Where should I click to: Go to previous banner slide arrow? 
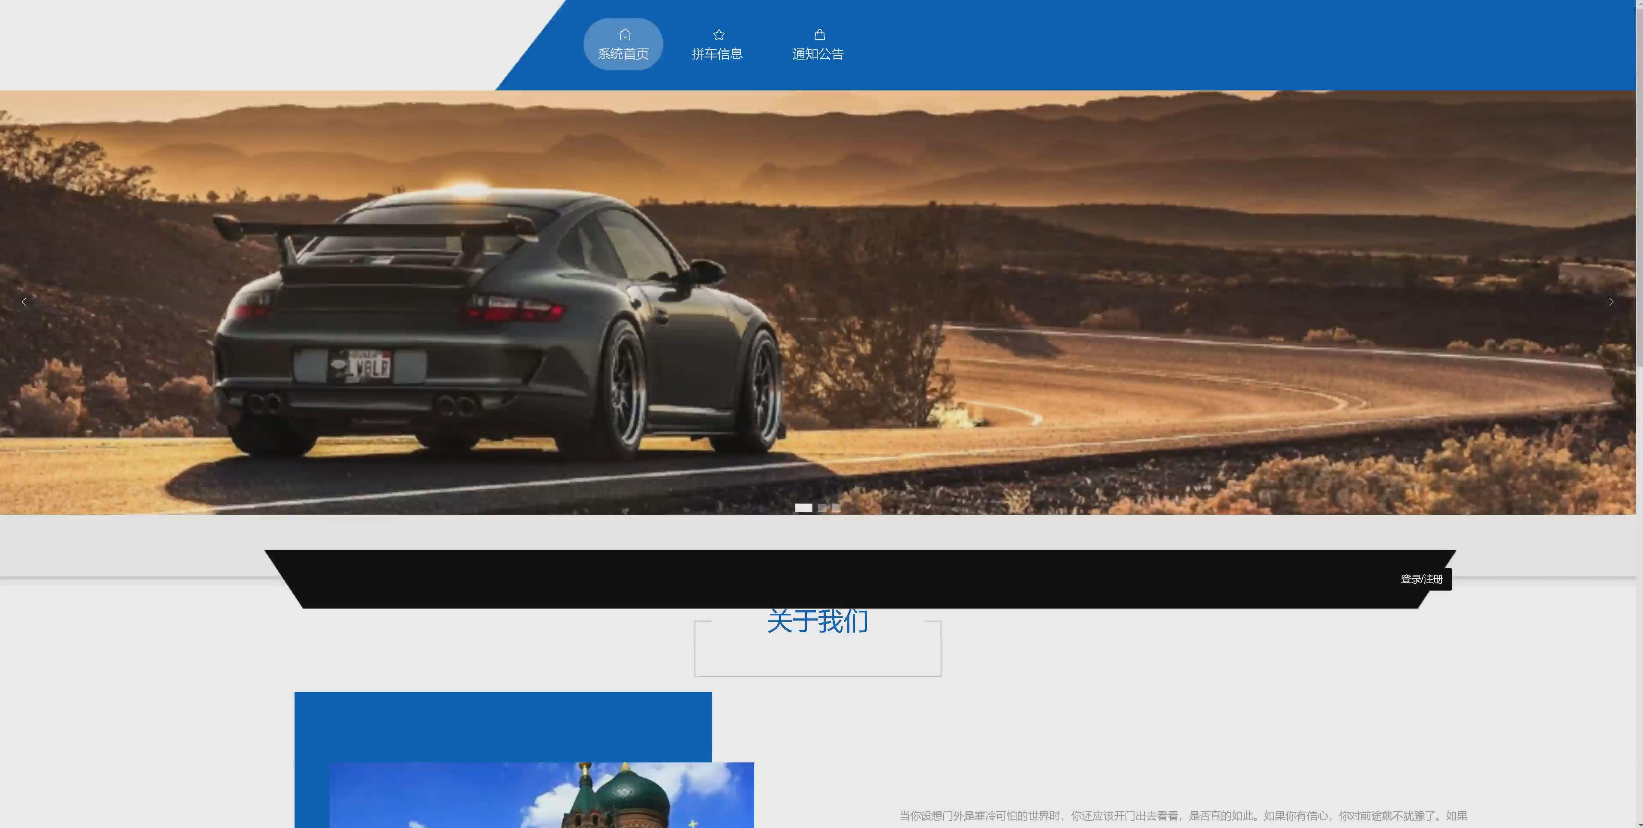(24, 302)
